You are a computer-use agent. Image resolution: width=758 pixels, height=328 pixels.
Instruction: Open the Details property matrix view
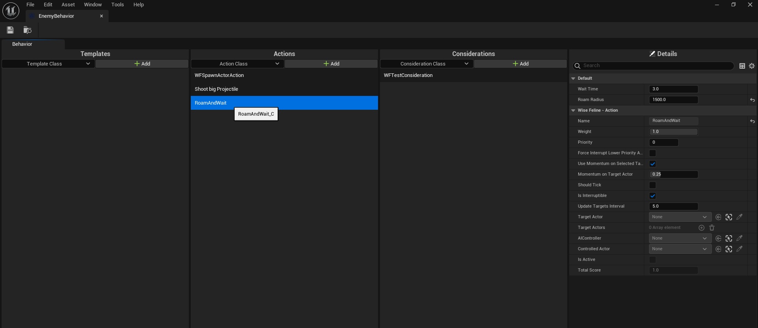click(742, 66)
